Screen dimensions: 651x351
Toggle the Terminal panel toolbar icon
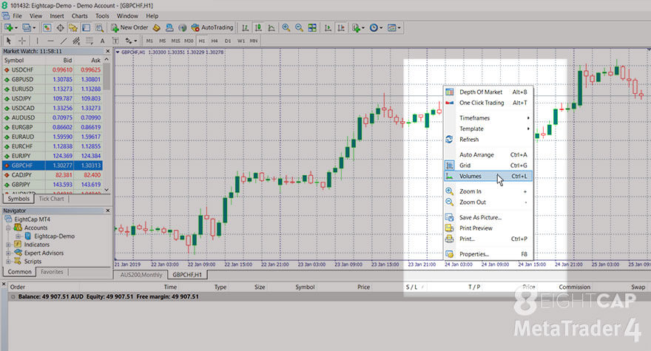coord(86,28)
